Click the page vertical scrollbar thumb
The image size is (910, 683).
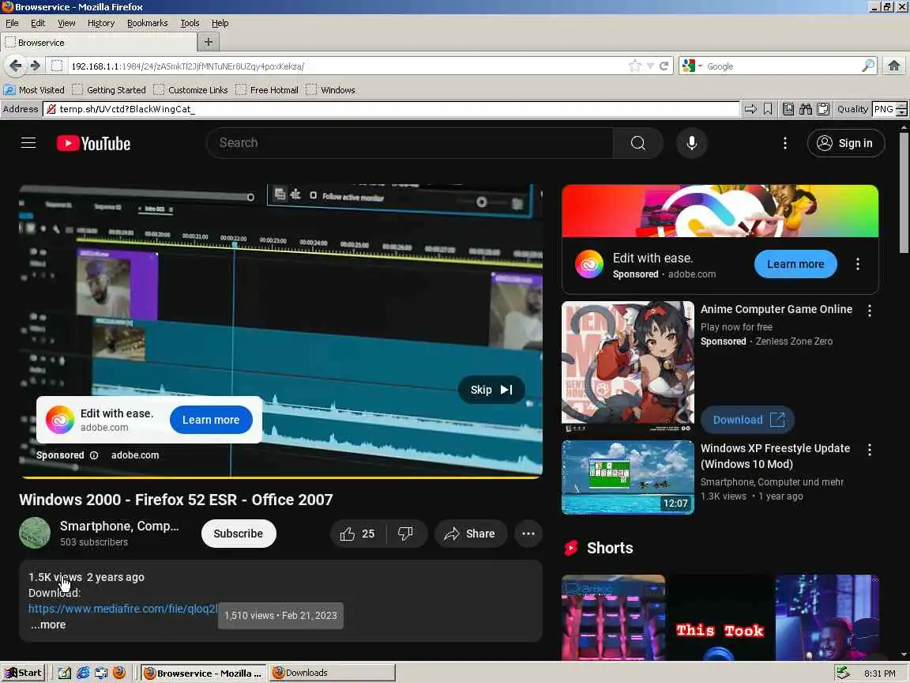click(x=904, y=193)
